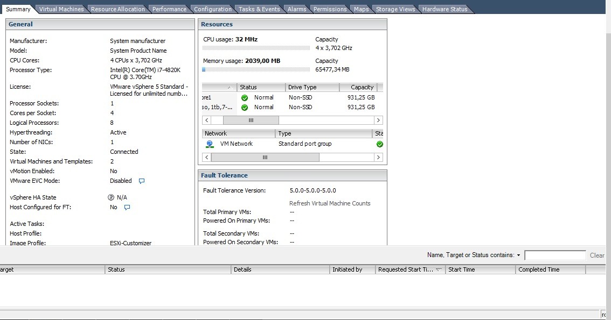This screenshot has width=611, height=320.
Task: Sort tasks by Initiated by column
Action: pyautogui.click(x=352, y=270)
